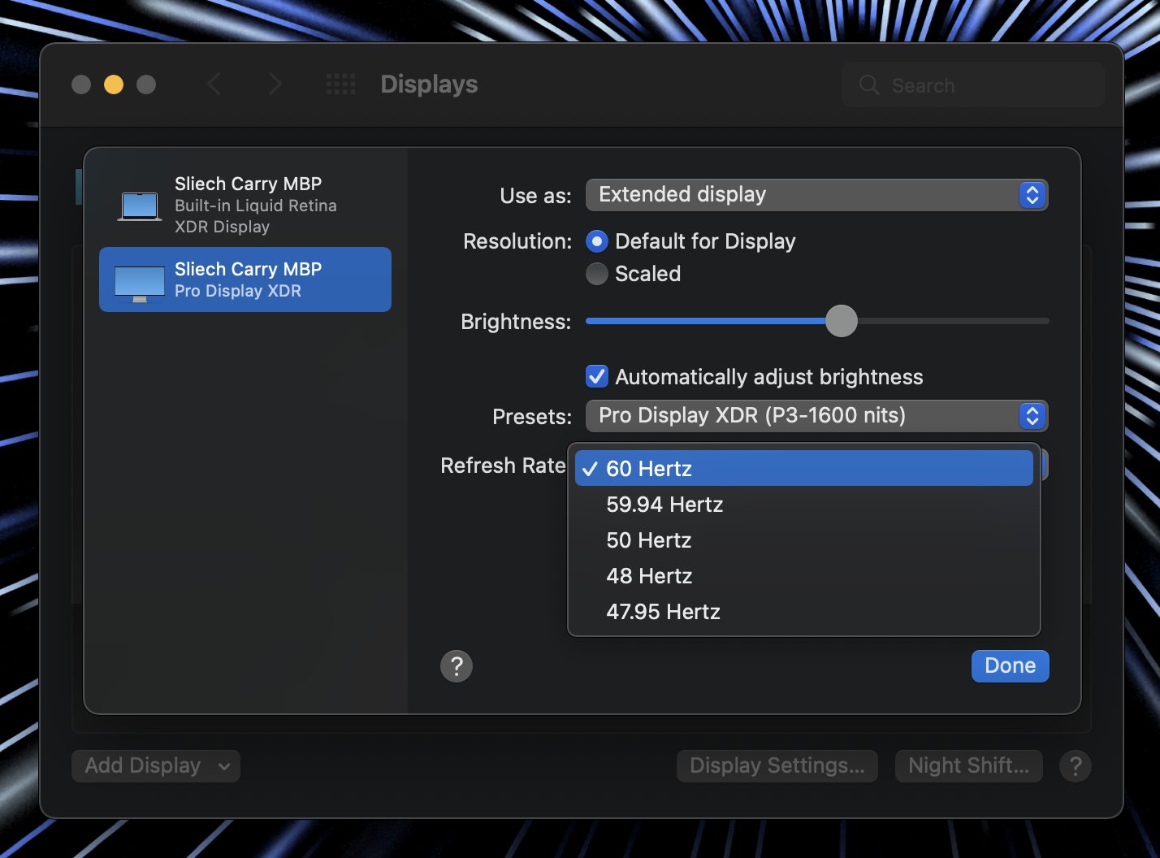Enable the Scaled resolution option

click(597, 274)
